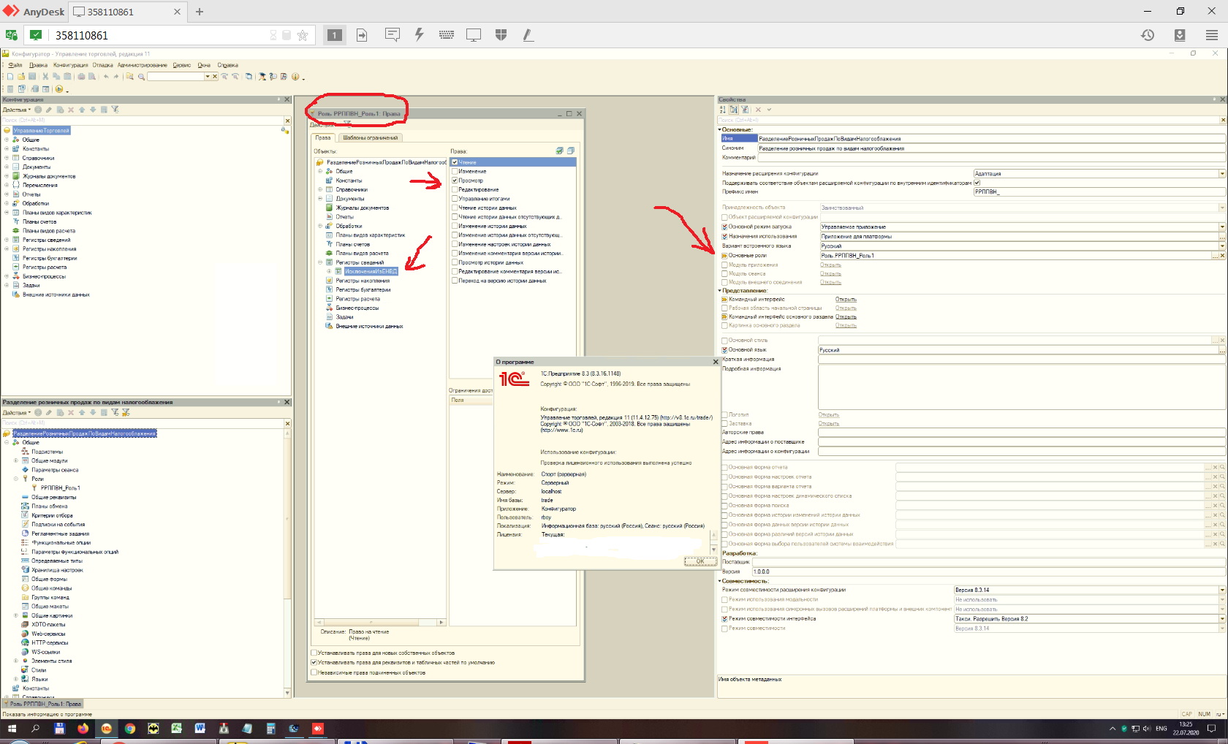Click Открыть link for Логотип
This screenshot has height=744, width=1228.
click(829, 415)
